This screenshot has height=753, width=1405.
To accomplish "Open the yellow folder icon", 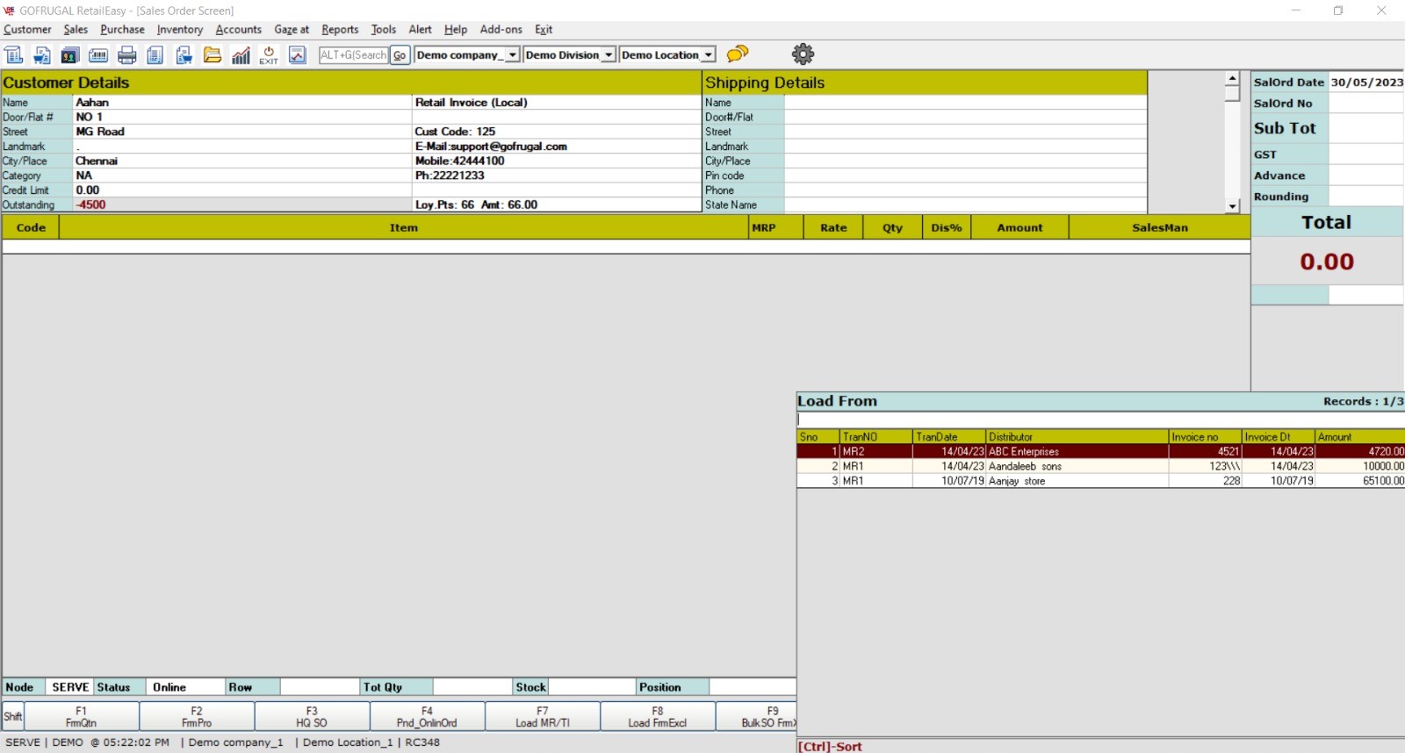I will (x=213, y=54).
